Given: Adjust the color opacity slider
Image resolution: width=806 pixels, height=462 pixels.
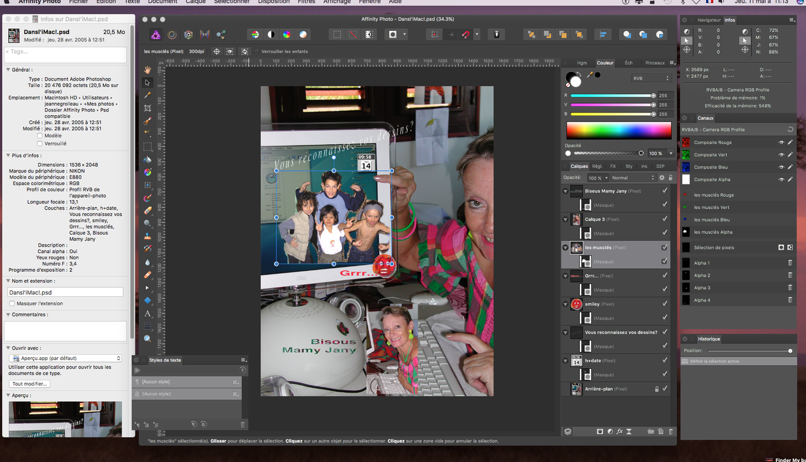Looking at the screenshot, I should [x=608, y=153].
